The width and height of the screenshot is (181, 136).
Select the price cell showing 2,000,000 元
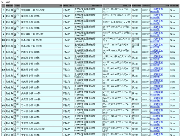pos(88,34)
